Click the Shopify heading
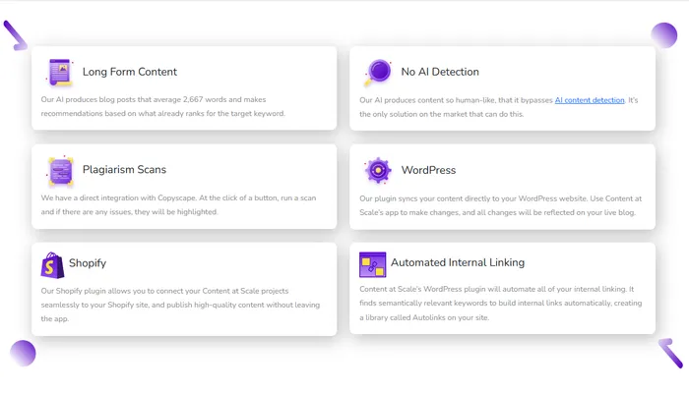The width and height of the screenshot is (689, 393). (88, 263)
